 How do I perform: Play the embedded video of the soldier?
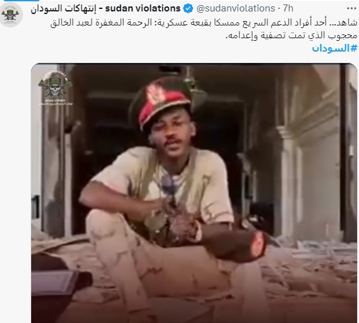point(194,193)
